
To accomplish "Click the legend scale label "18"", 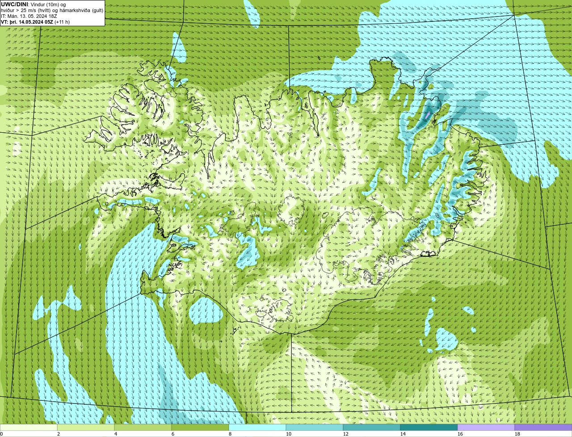I will (517, 434).
